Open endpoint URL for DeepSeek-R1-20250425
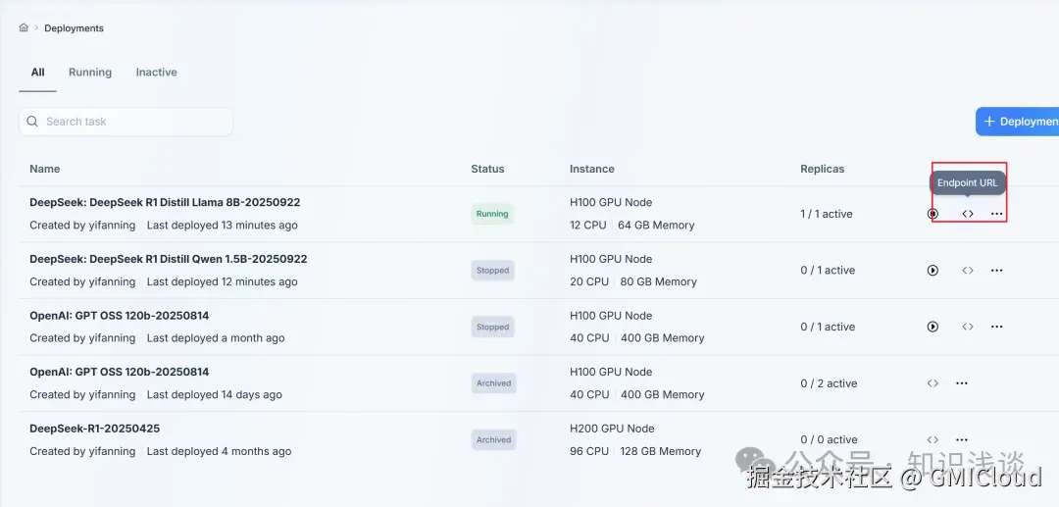The width and height of the screenshot is (1059, 507). click(x=933, y=439)
